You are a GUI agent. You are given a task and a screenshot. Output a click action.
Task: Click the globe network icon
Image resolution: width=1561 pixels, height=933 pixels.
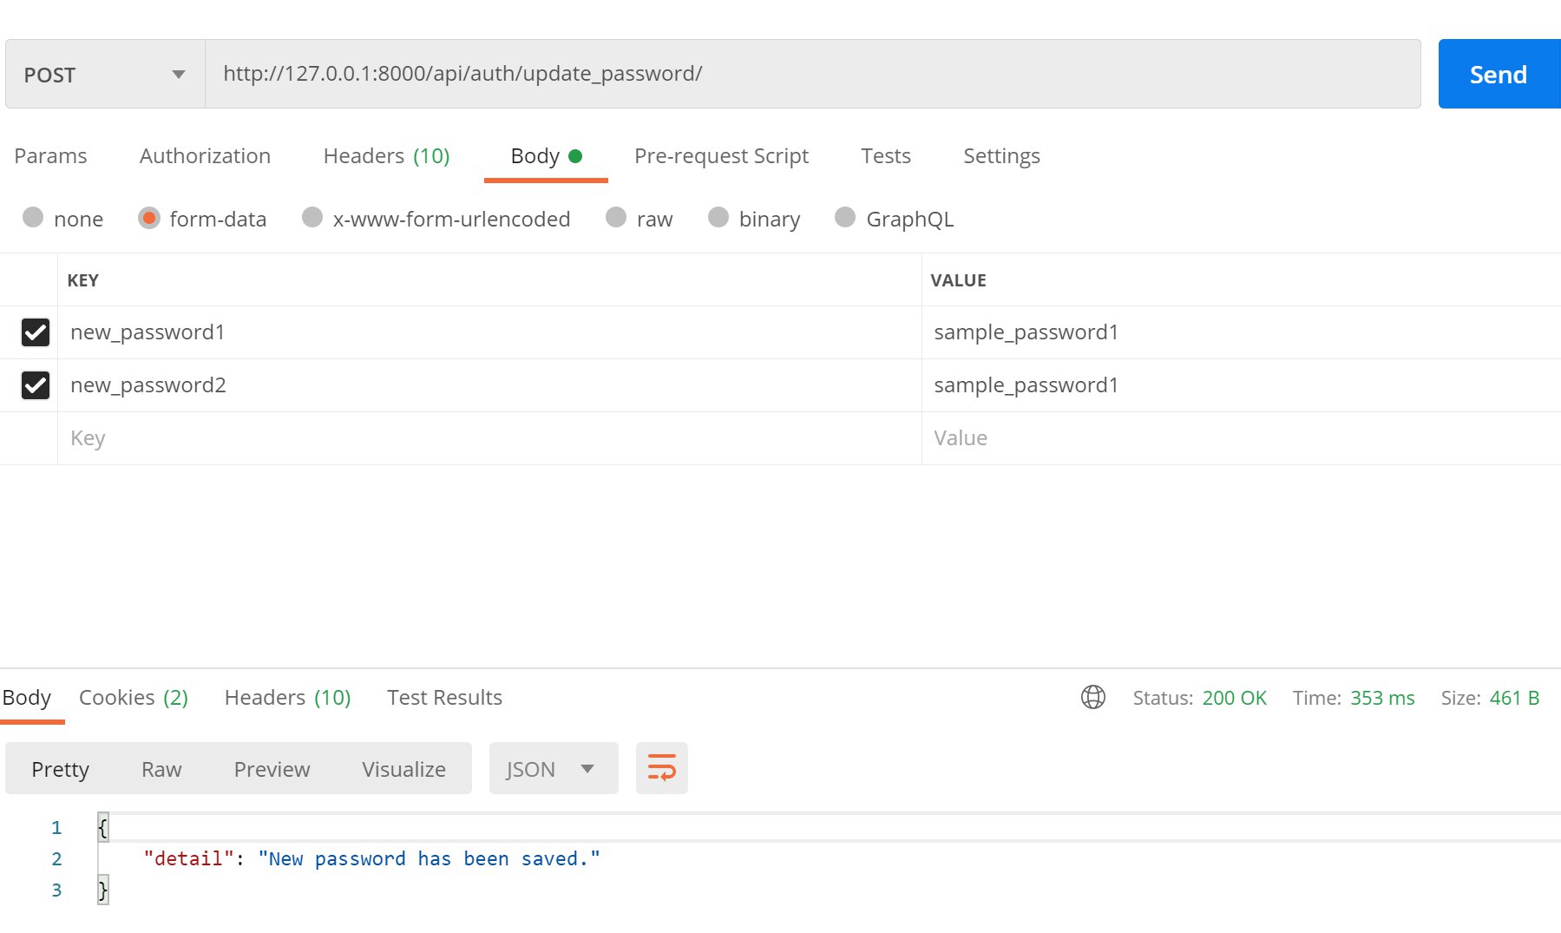(x=1092, y=697)
